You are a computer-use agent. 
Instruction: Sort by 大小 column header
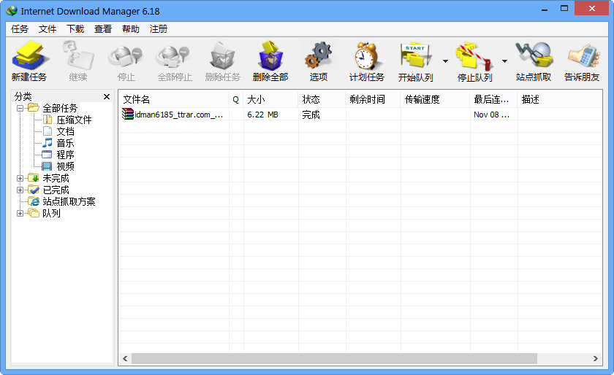click(x=270, y=99)
